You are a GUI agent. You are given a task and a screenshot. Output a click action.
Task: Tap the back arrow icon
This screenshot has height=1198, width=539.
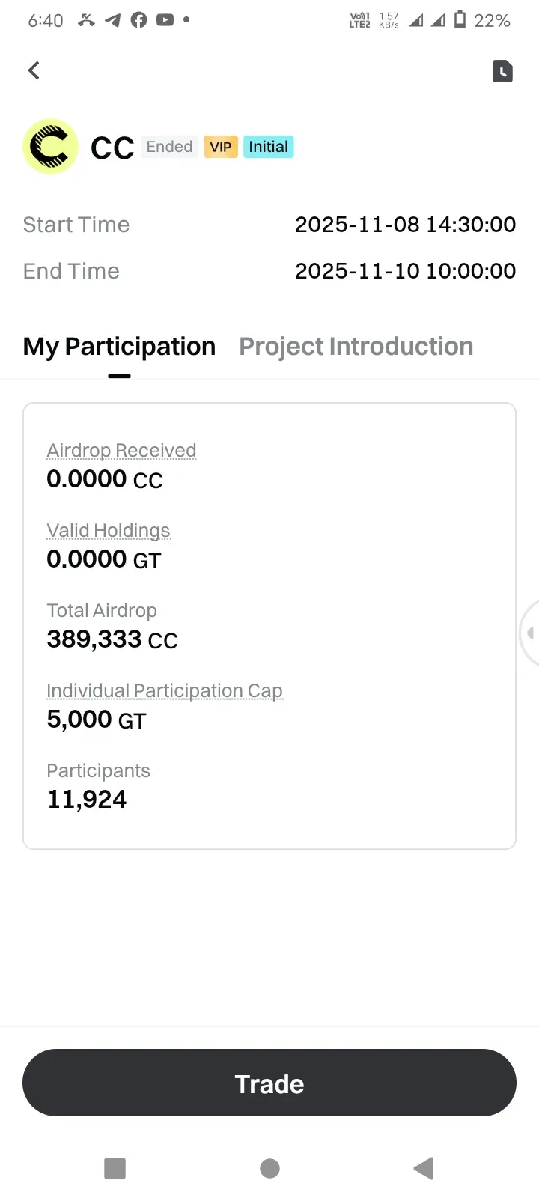[x=34, y=70]
